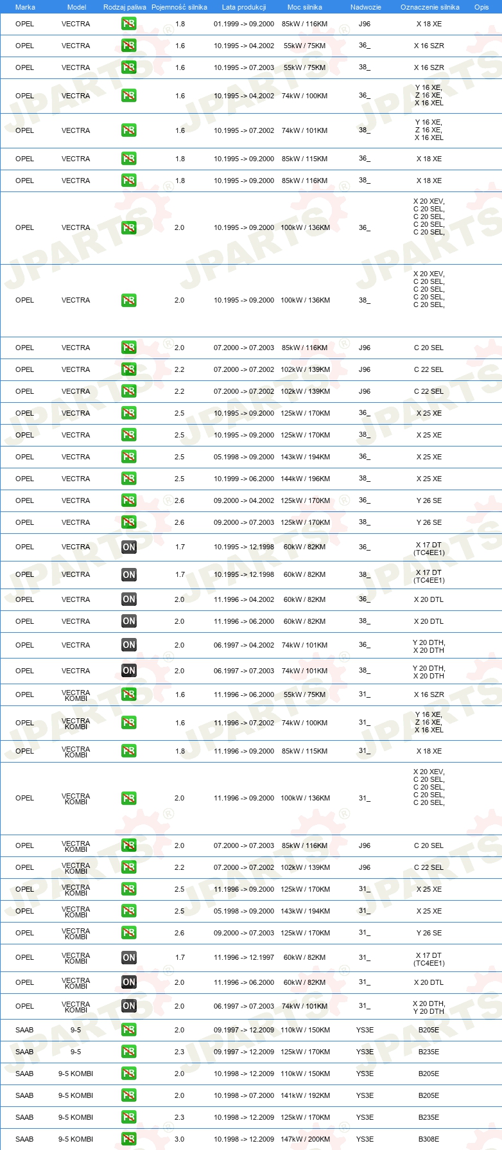502x1150 pixels.
Task: Click PB icon in Vectra 2.0 100kW 36_ row
Action: [x=129, y=227]
